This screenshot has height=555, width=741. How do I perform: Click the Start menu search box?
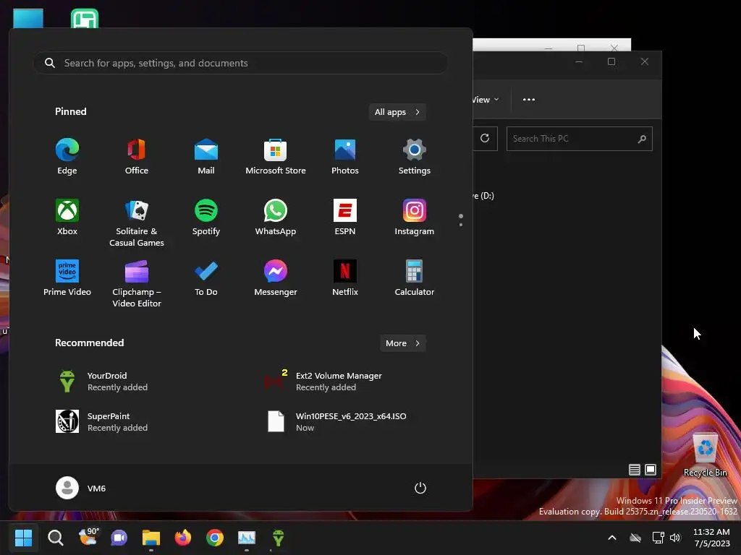click(x=240, y=63)
